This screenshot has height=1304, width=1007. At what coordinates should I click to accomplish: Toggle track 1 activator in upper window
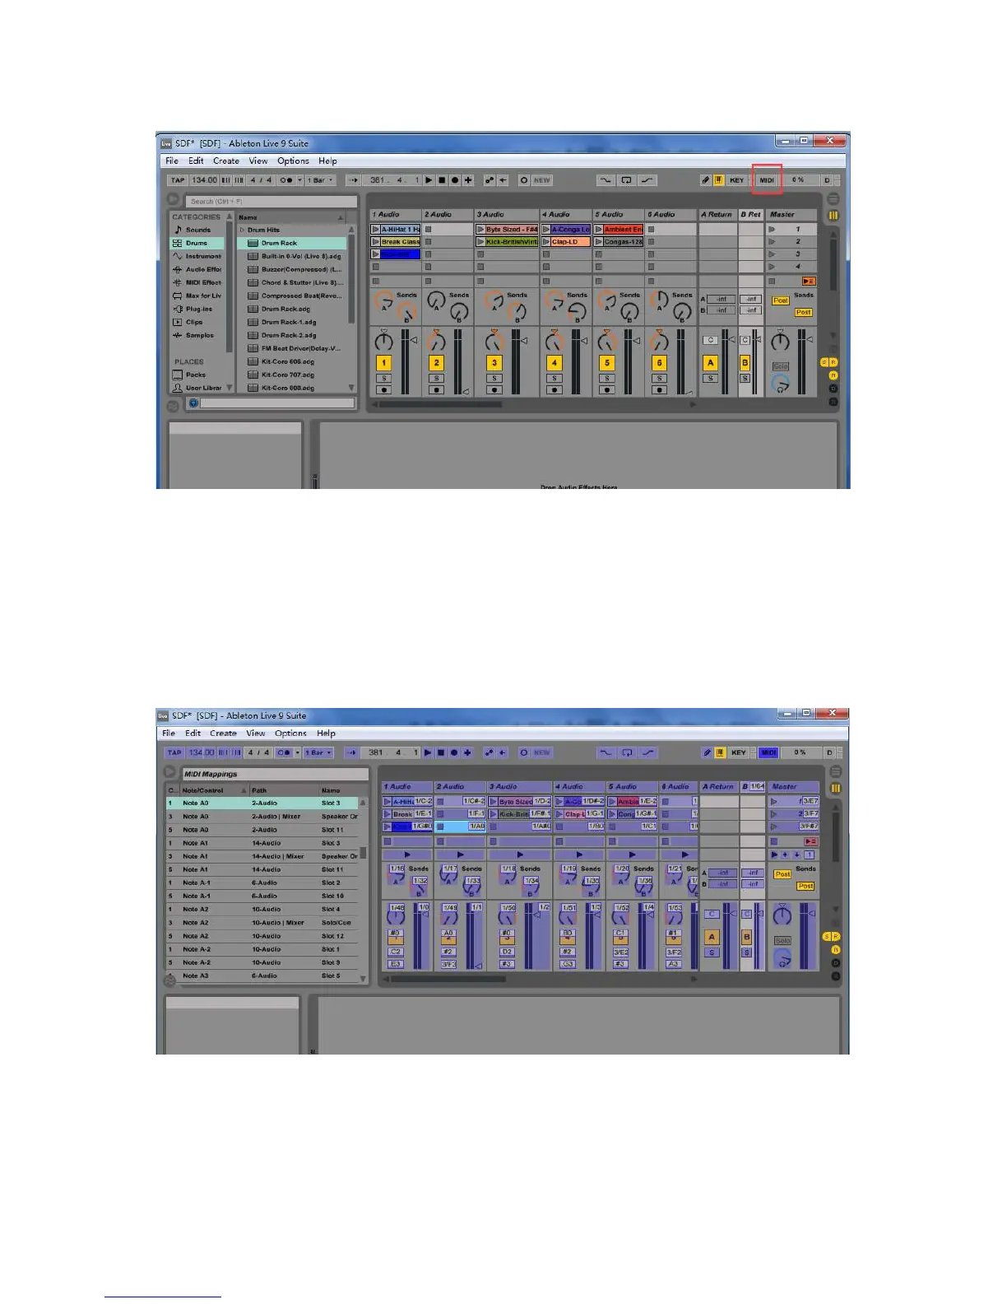point(383,362)
